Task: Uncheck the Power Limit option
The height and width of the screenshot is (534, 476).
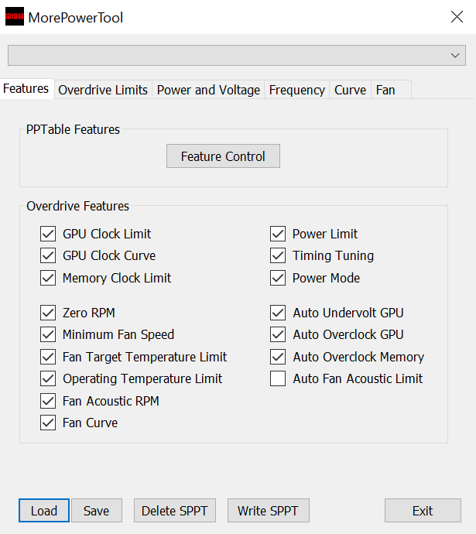Action: [x=278, y=234]
